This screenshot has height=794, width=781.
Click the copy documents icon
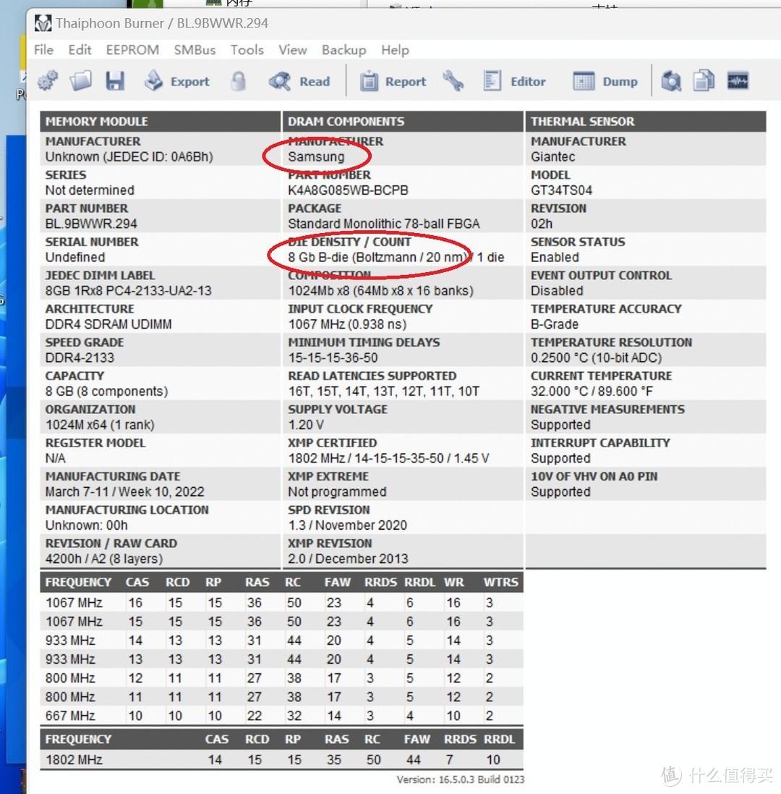click(704, 80)
